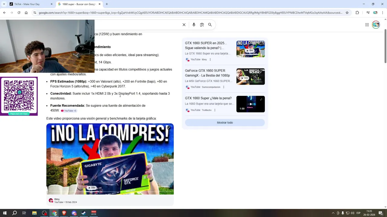Screen dimensions: 387x217
Task: Open File Explorer from the taskbar
Action: 34,213
